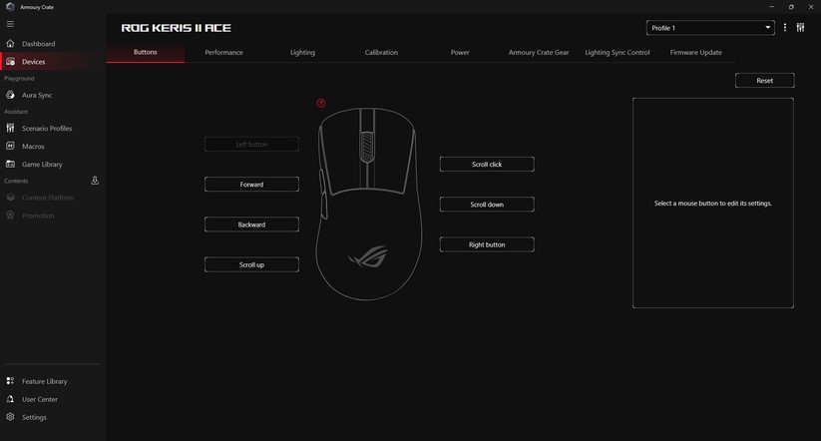Click the red help question mark icon
The image size is (821, 441).
321,103
